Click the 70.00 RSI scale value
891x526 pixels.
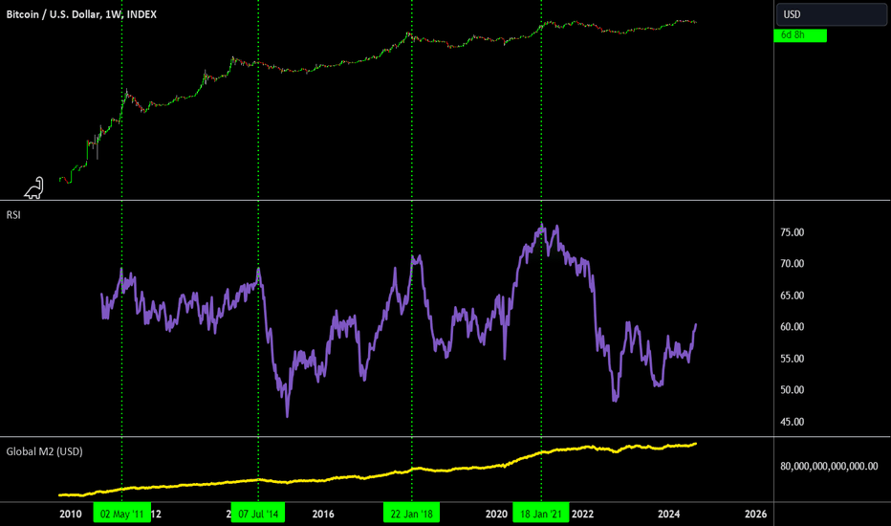[x=793, y=264]
